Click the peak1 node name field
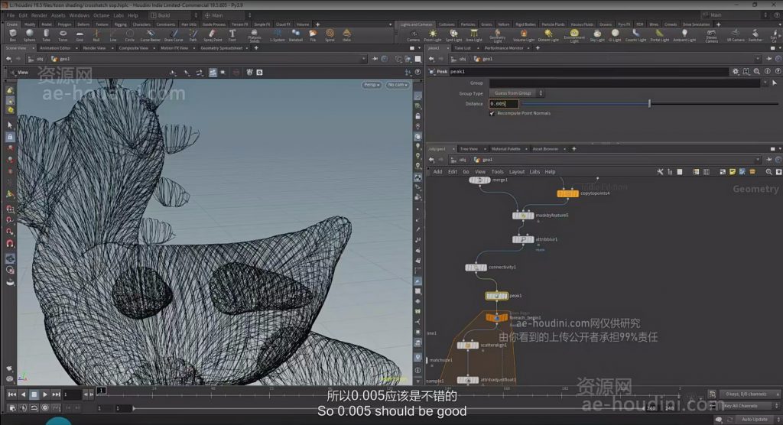This screenshot has height=425, width=783. [588, 72]
